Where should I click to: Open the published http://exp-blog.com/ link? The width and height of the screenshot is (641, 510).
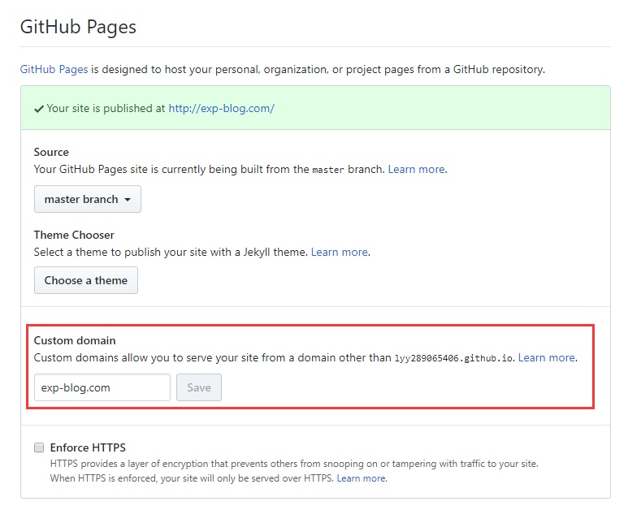222,108
